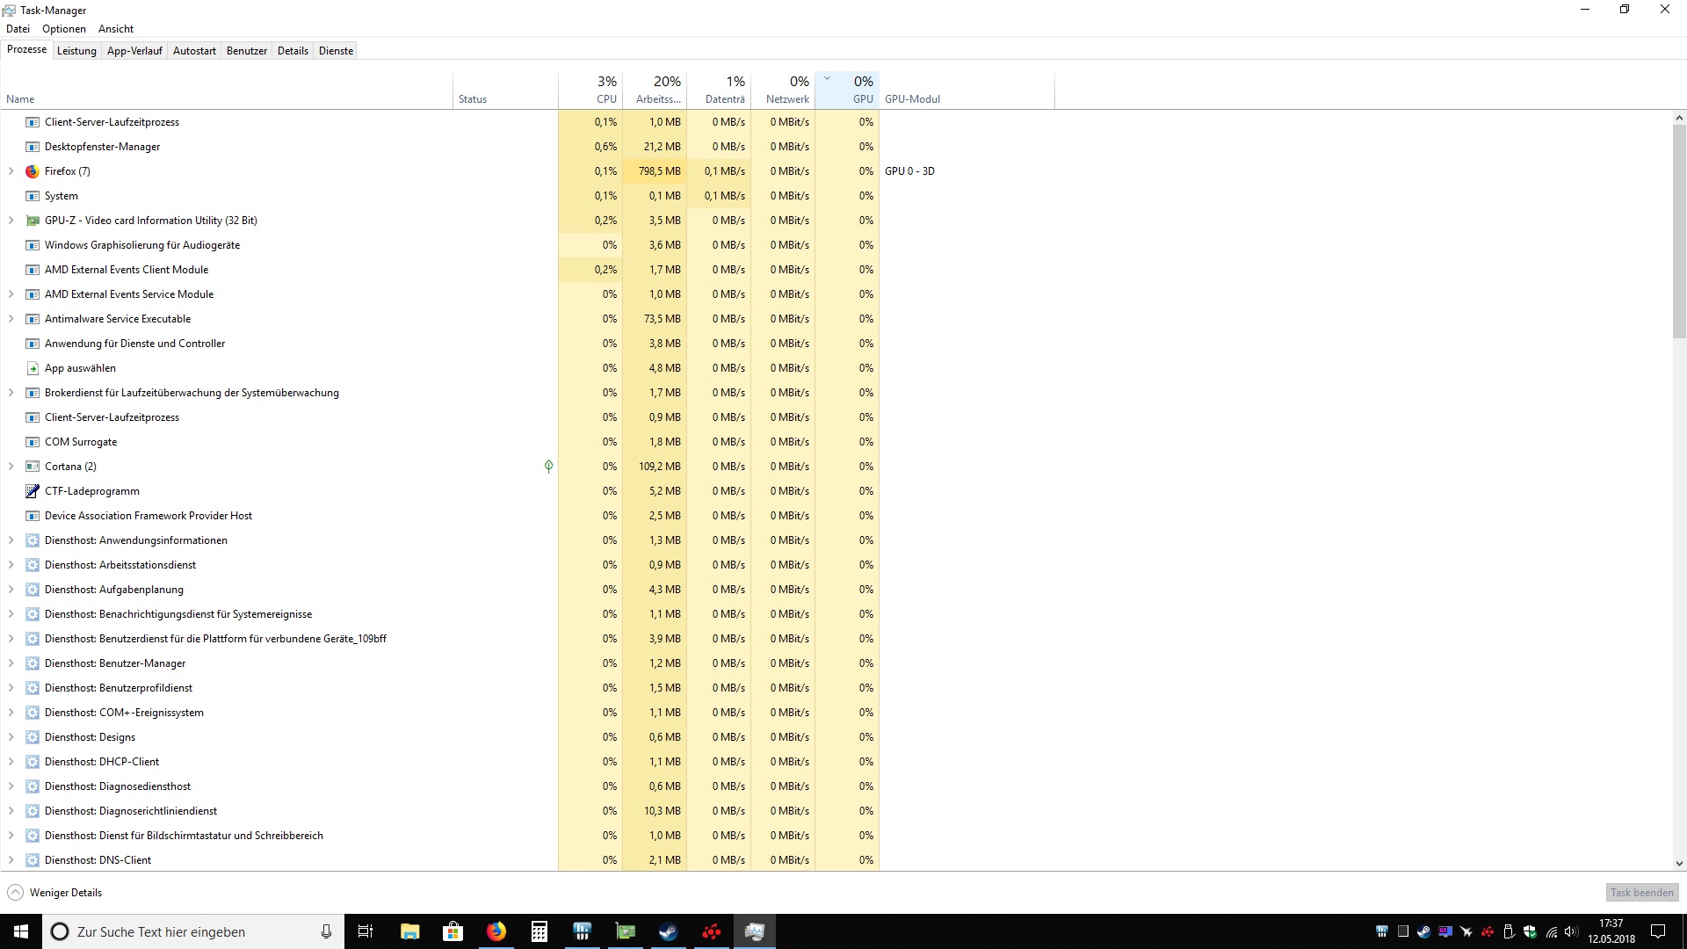Switch to the Leistung tab

click(x=76, y=51)
